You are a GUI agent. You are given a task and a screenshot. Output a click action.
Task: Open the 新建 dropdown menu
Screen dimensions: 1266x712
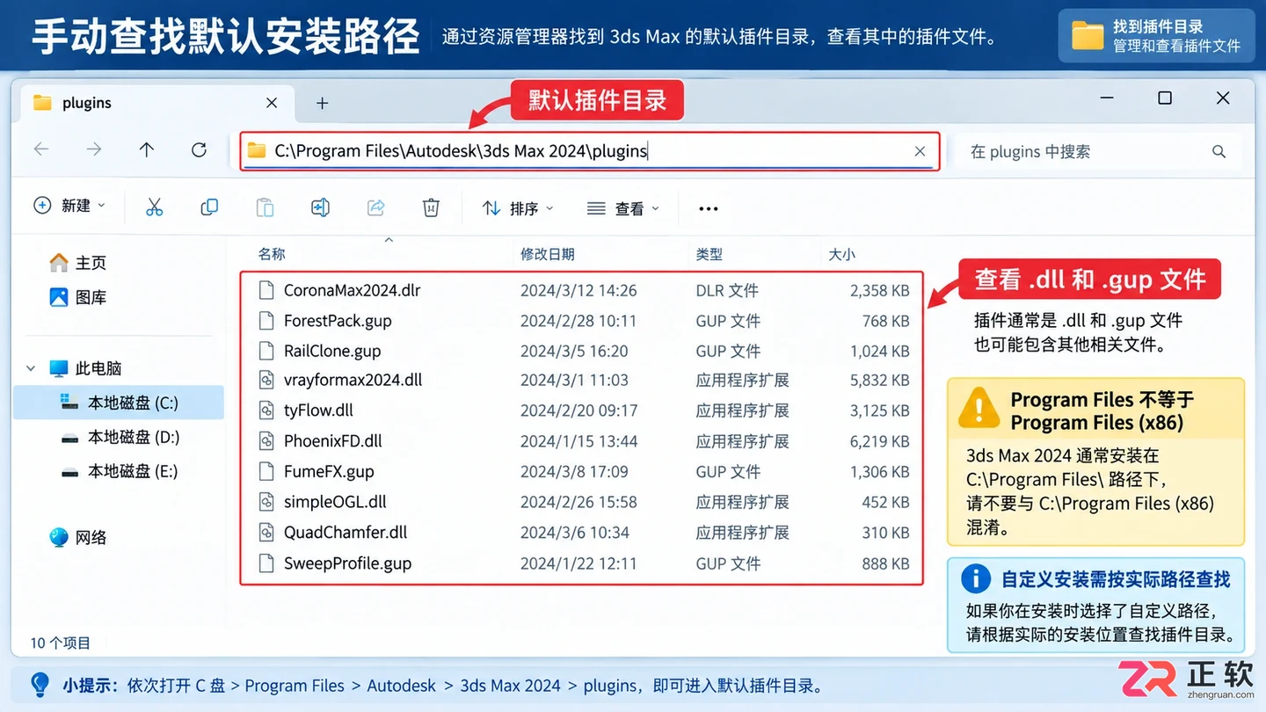69,206
